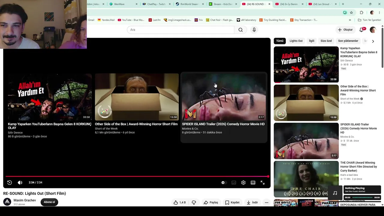Switch to the Les Stroud tab
The height and width of the screenshot is (216, 384).
pos(322,4)
